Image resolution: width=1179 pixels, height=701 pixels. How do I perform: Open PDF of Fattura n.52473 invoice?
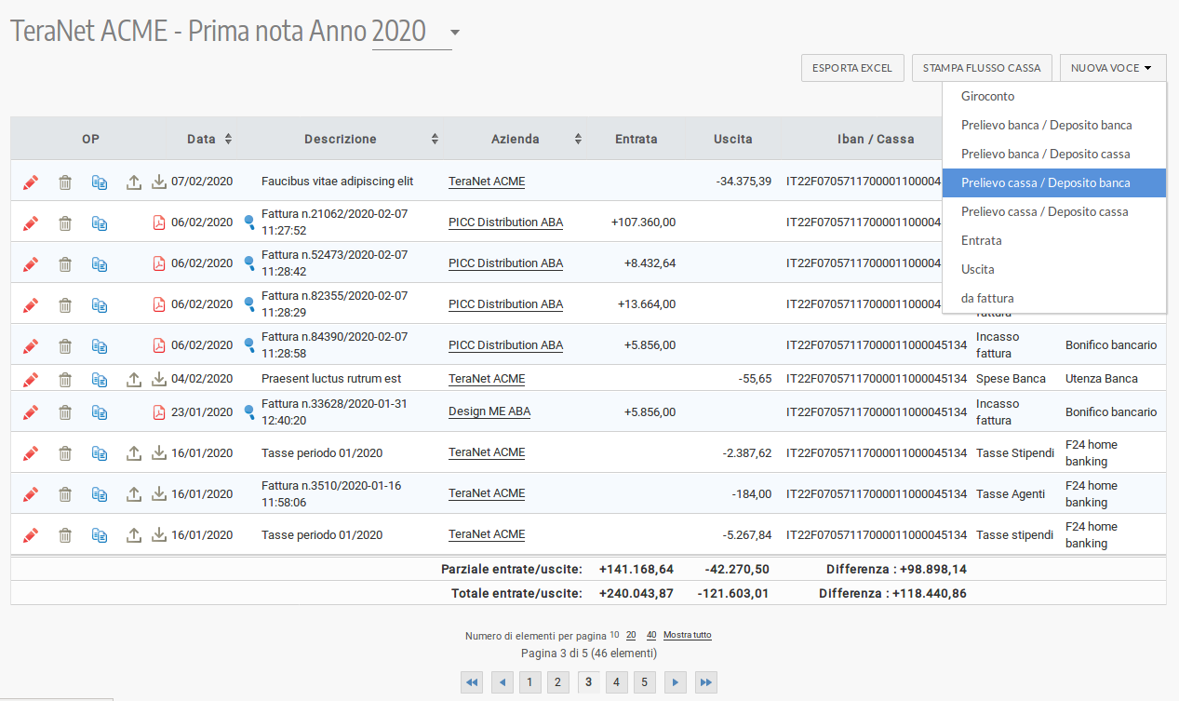(x=158, y=263)
